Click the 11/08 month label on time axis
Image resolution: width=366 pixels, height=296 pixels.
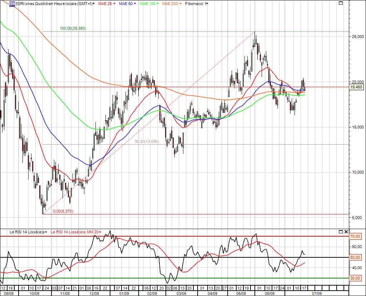pyautogui.click(x=65, y=293)
